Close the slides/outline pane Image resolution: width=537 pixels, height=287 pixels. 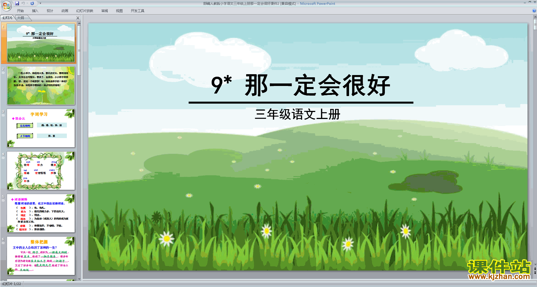tap(78, 18)
